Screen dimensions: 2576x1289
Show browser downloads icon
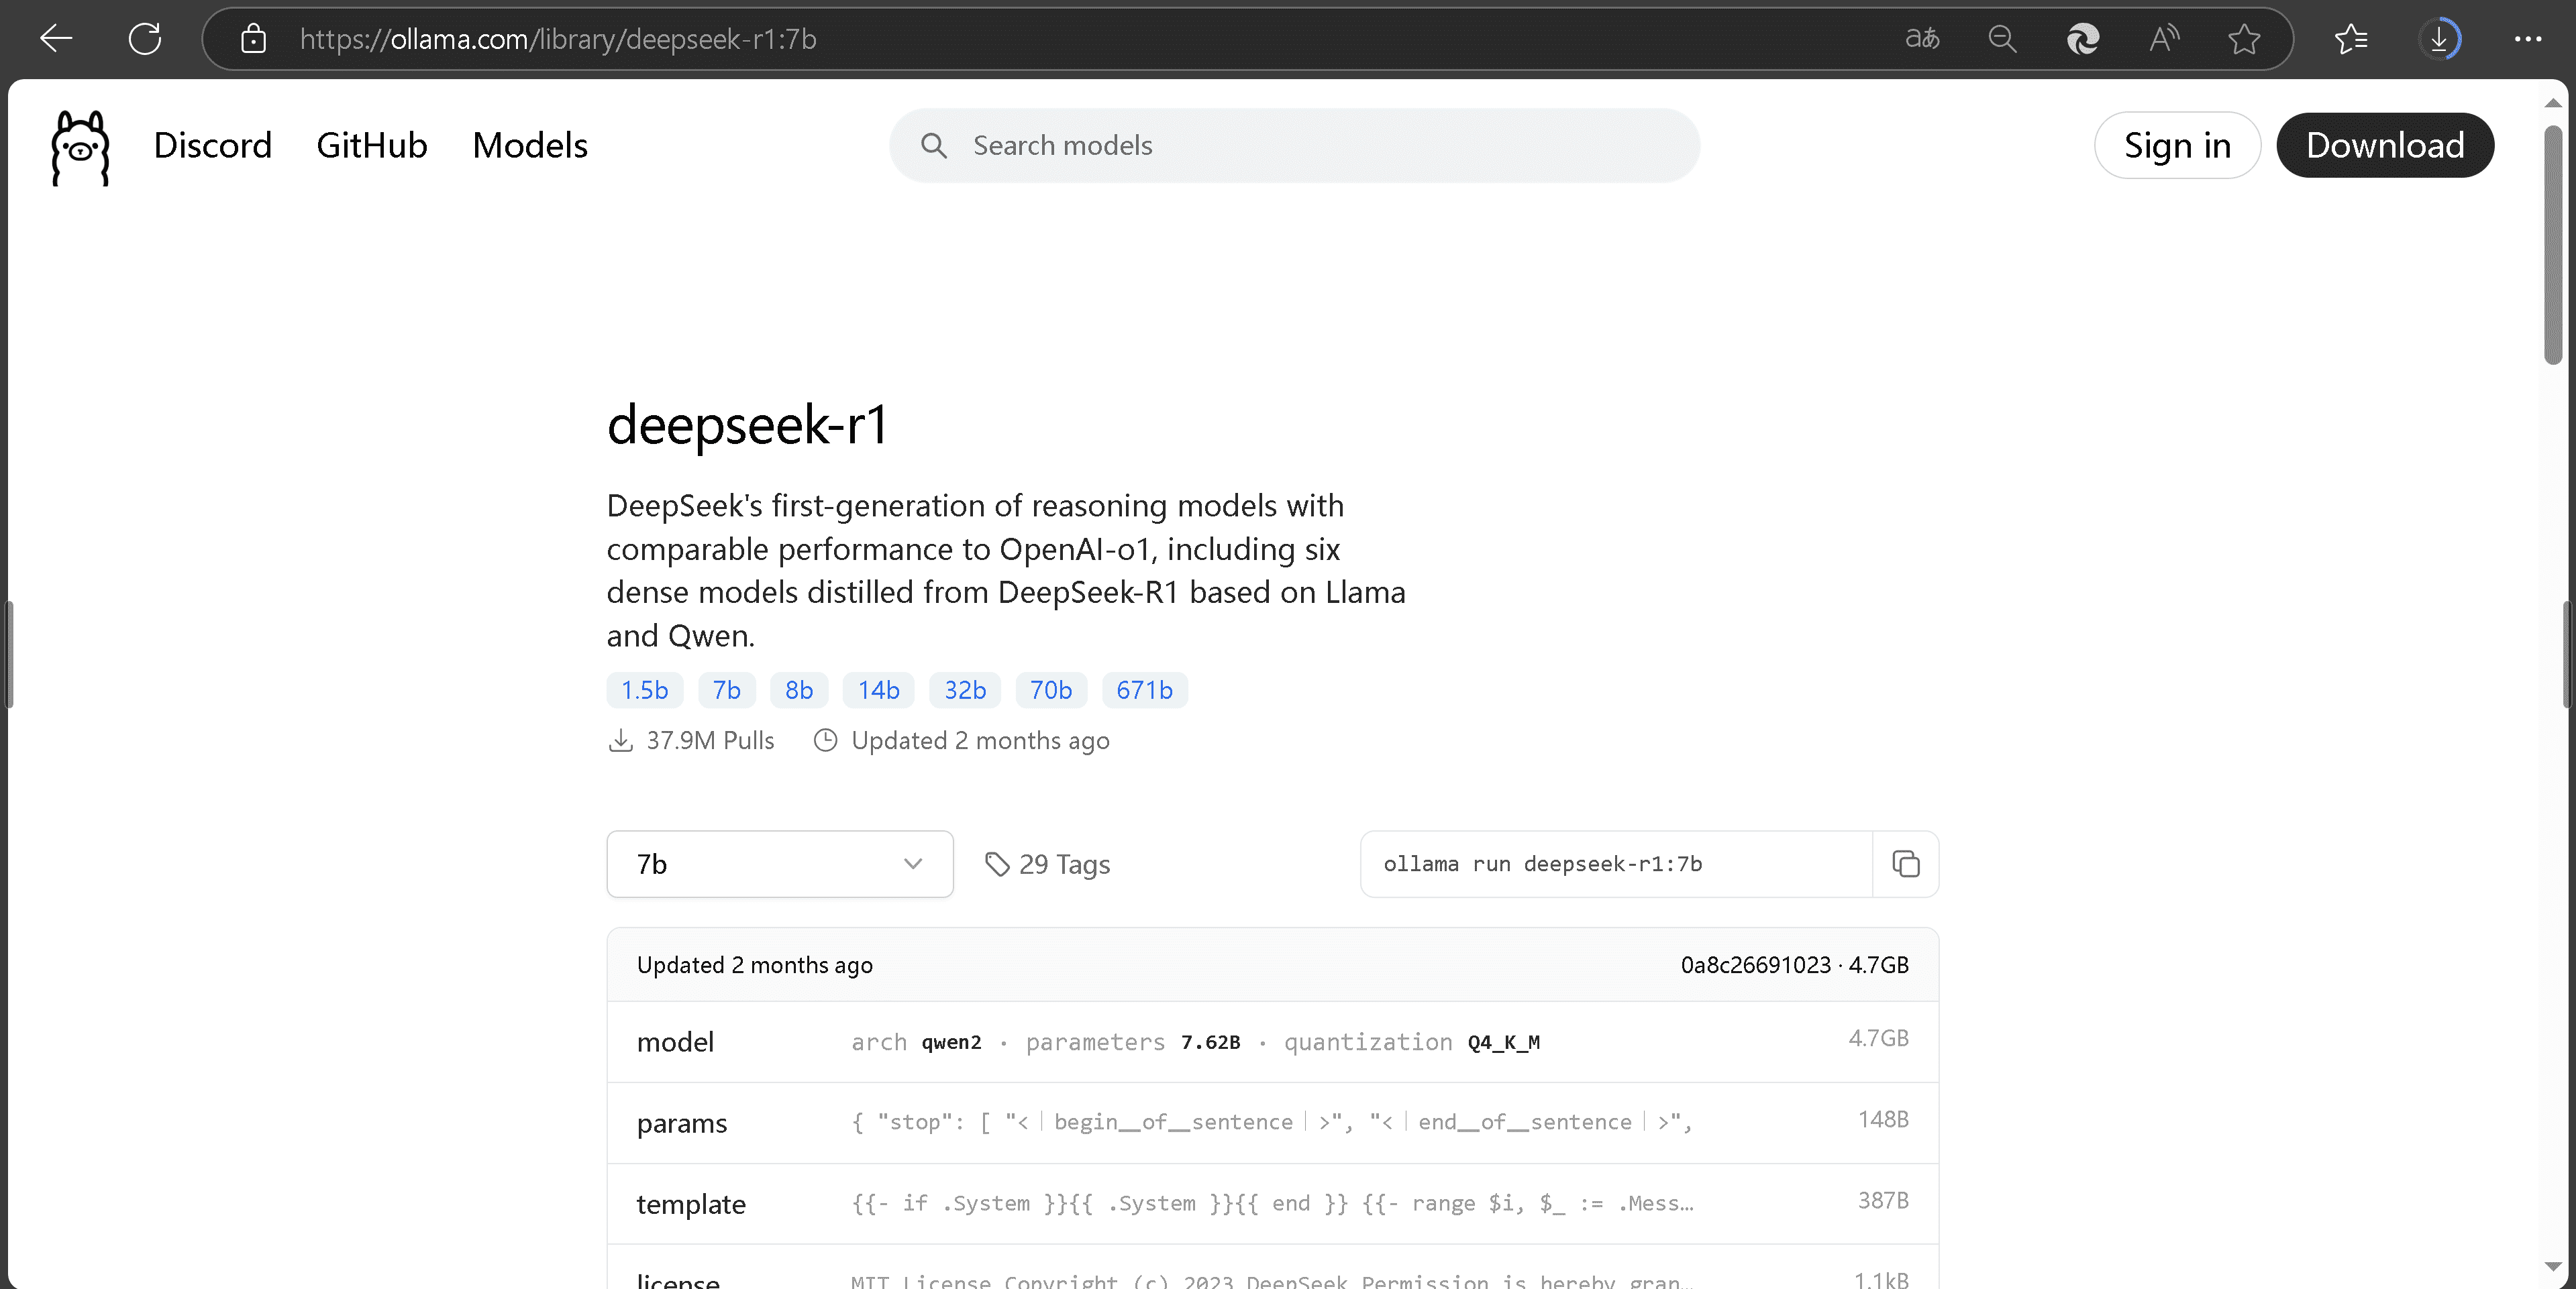pos(2439,39)
